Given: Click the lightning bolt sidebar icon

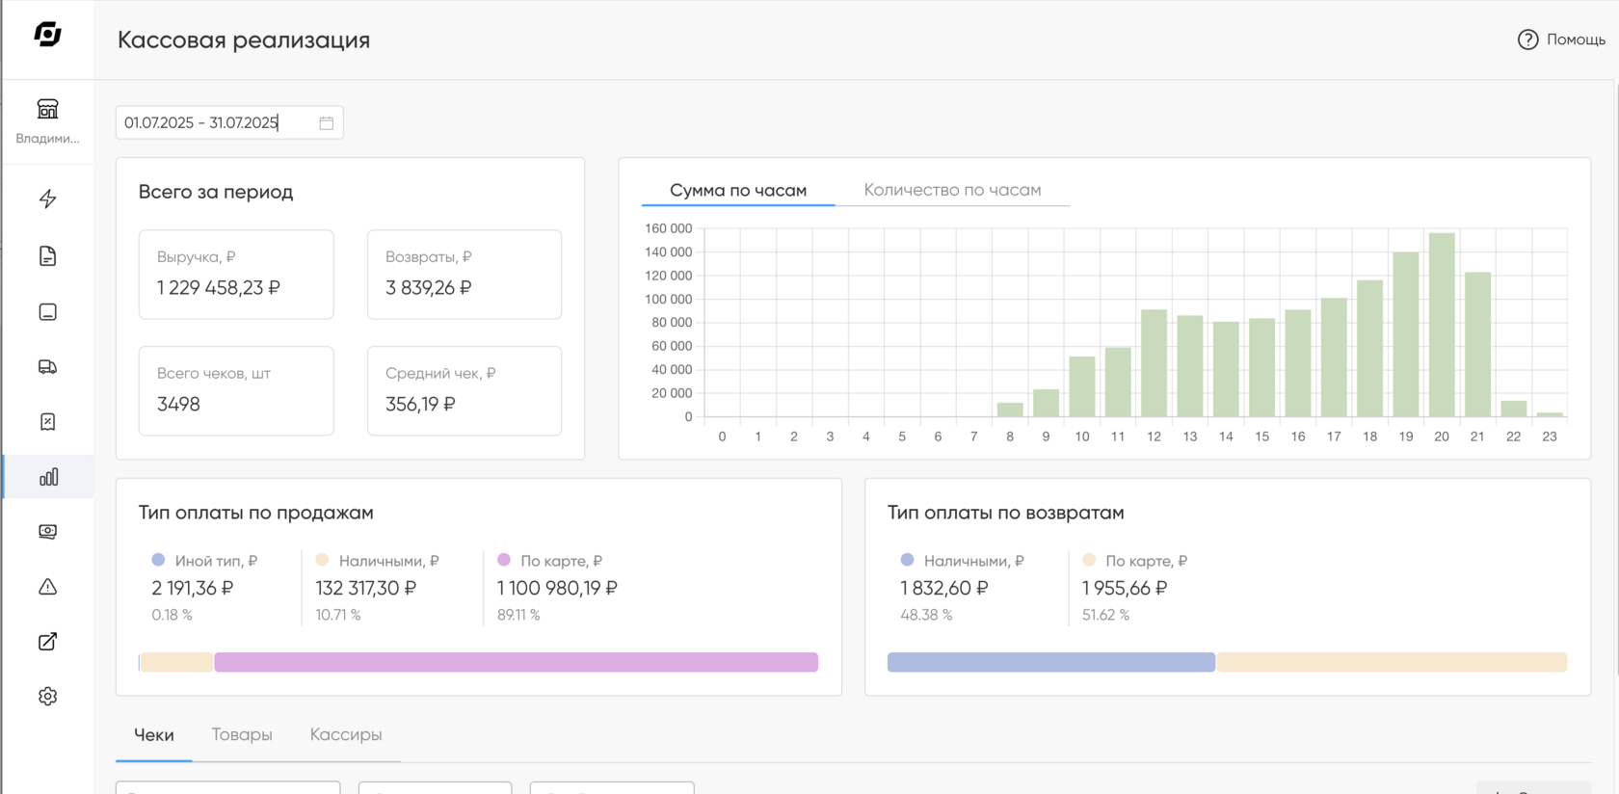Looking at the screenshot, I should pos(47,199).
